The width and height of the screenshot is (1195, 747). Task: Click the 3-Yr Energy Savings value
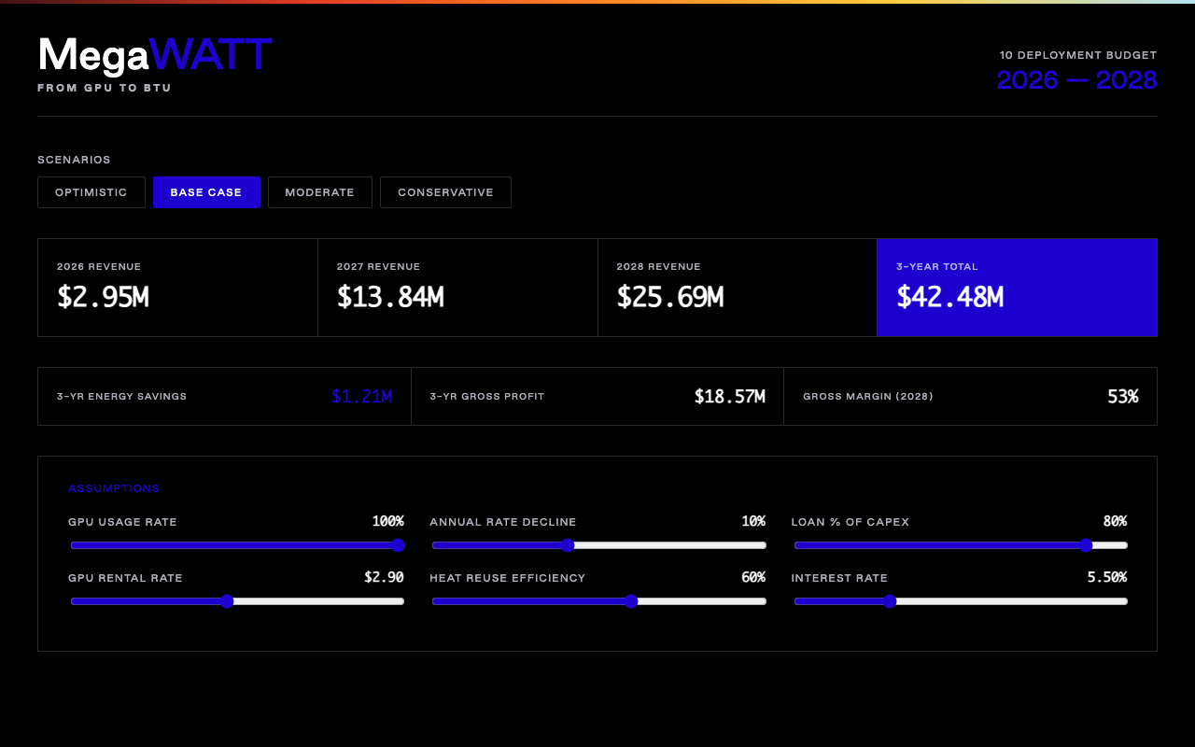click(x=361, y=397)
